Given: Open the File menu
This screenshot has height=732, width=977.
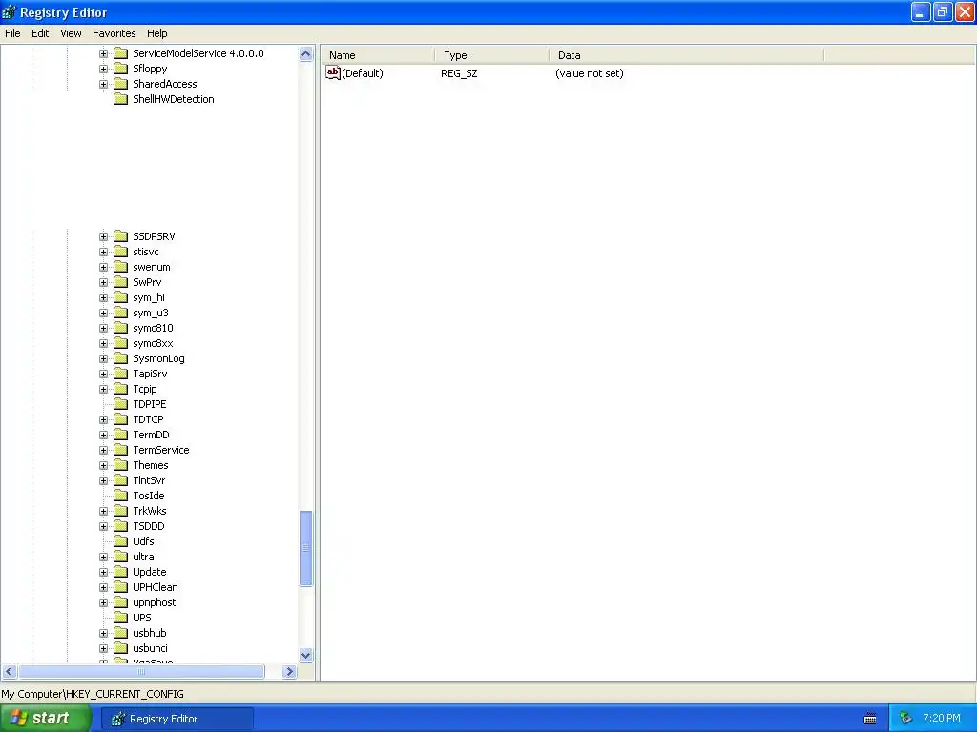Looking at the screenshot, I should click(12, 33).
